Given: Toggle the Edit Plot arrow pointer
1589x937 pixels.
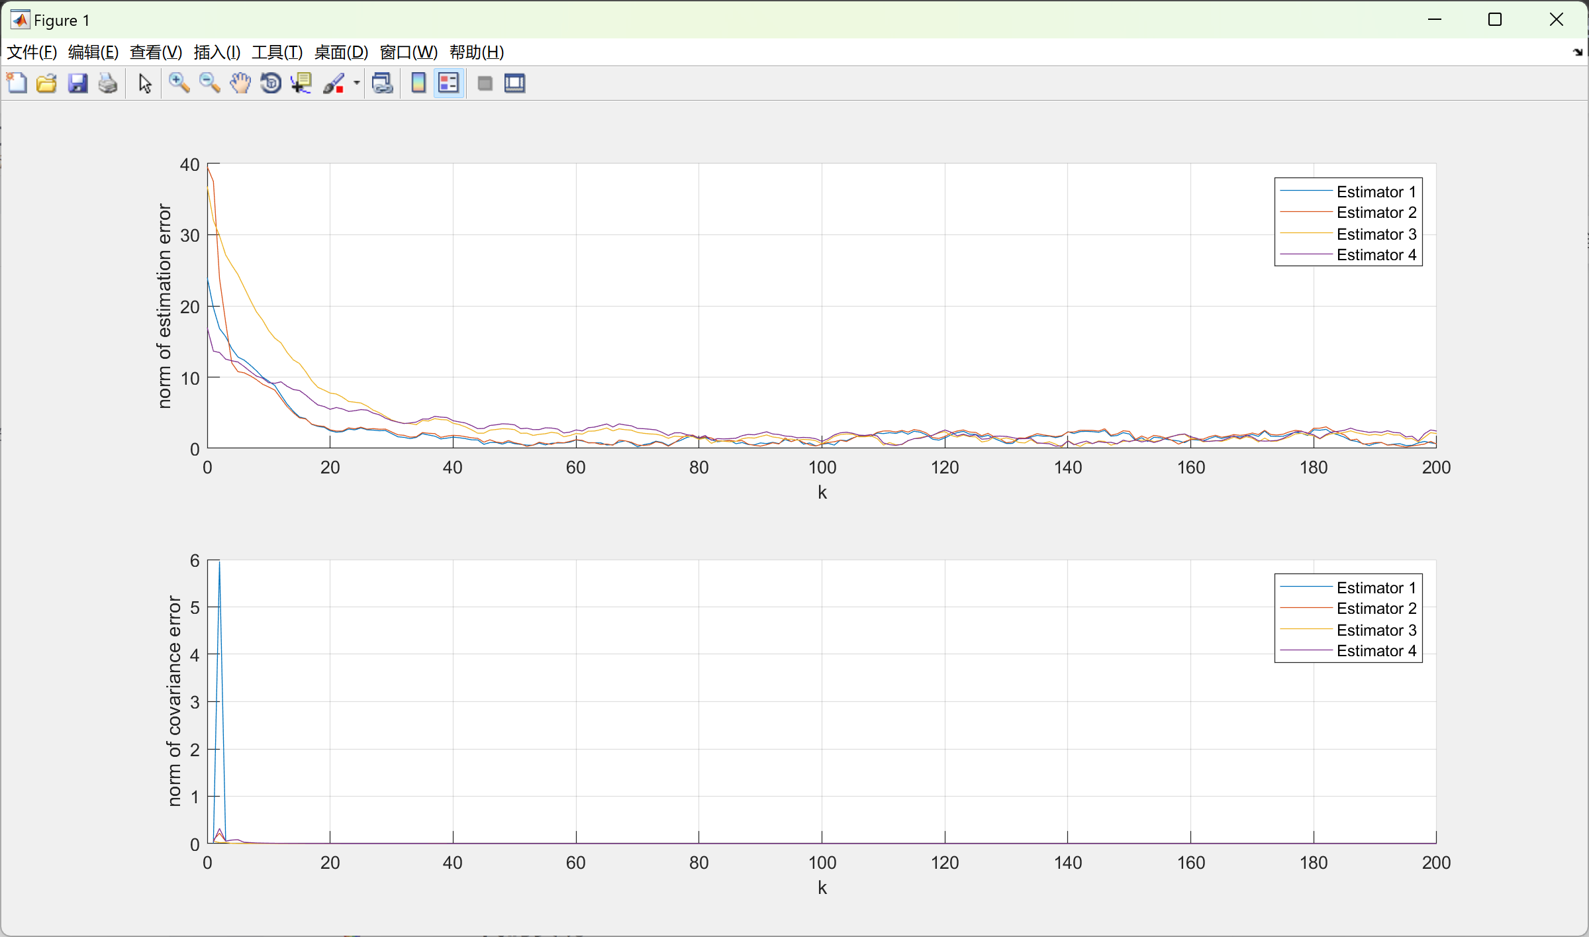Looking at the screenshot, I should coord(145,83).
